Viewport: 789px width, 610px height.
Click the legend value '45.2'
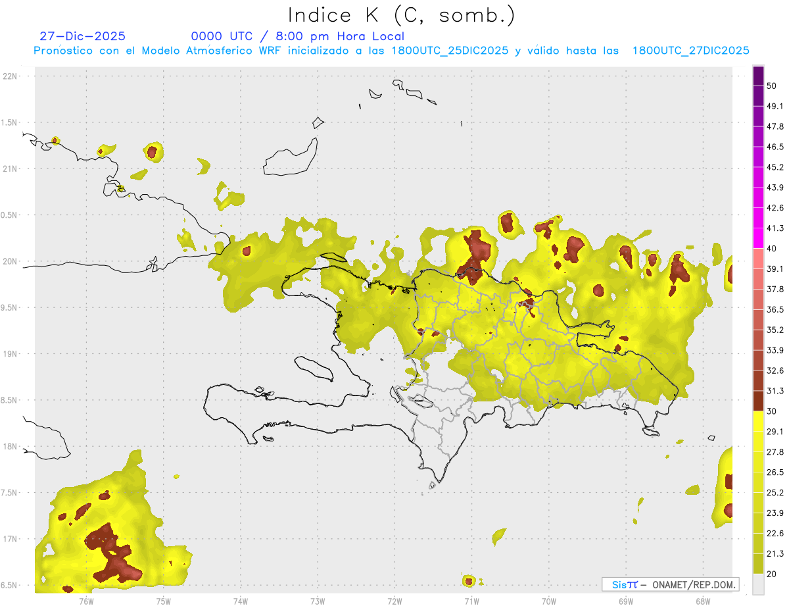pyautogui.click(x=775, y=167)
